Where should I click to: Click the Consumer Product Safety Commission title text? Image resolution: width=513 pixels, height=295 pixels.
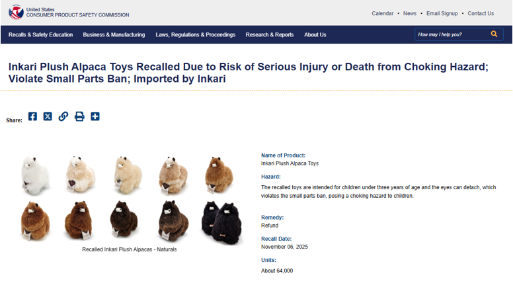coord(77,15)
